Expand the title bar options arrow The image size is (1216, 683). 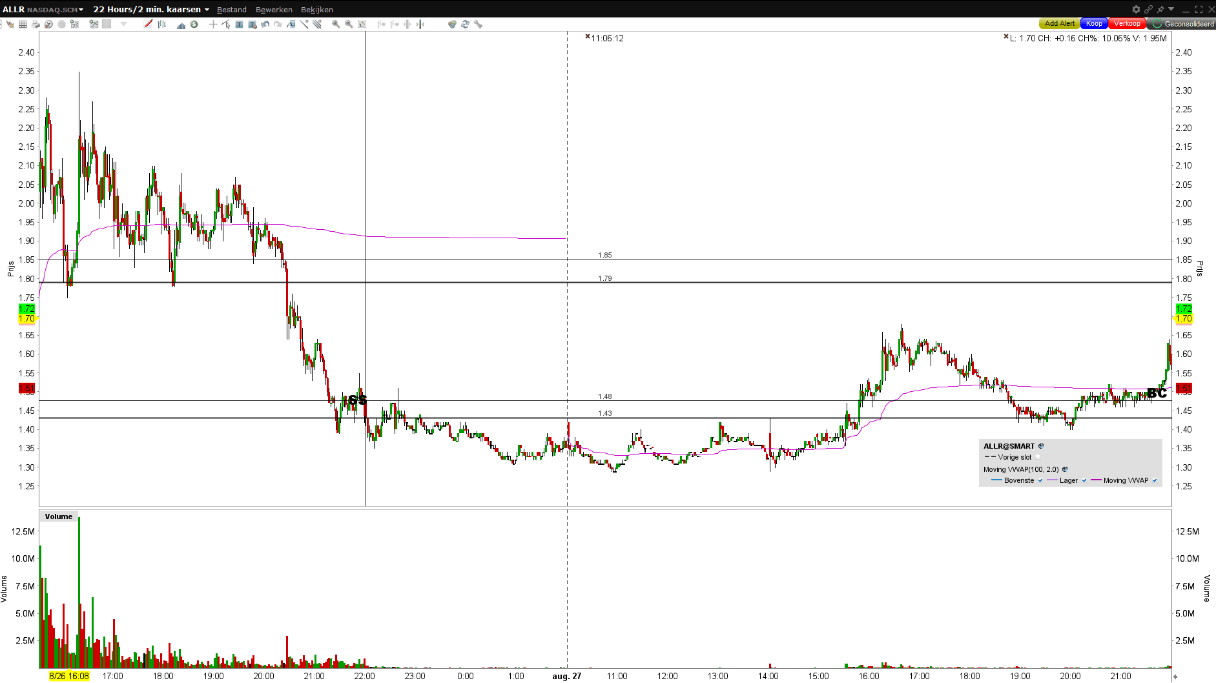tap(1171, 9)
